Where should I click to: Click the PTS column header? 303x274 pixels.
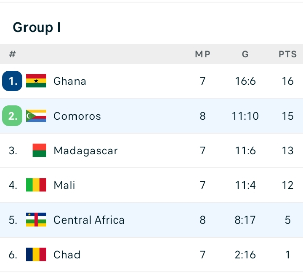[x=288, y=54]
